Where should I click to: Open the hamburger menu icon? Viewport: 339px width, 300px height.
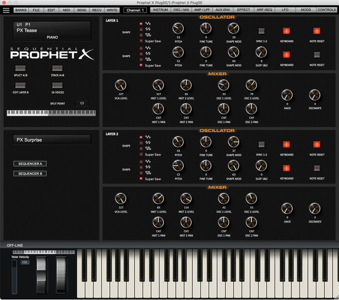click(6, 10)
